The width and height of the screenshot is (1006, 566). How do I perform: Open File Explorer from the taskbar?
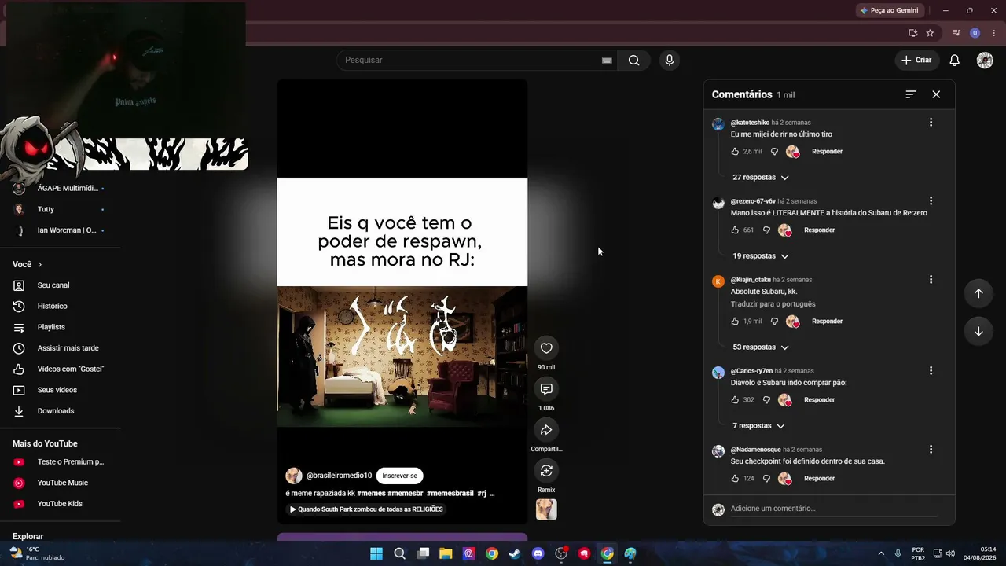[x=446, y=553]
